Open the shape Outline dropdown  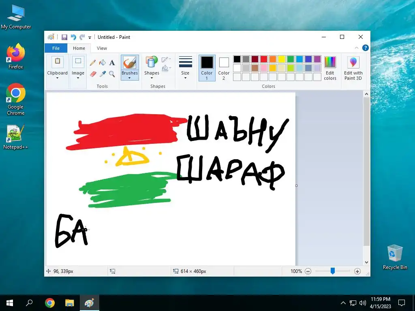166,59
